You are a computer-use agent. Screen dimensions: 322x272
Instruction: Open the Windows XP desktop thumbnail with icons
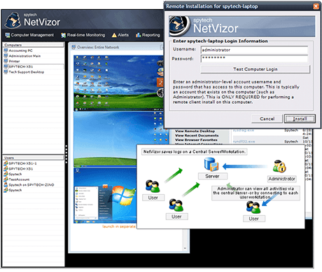[118, 83]
